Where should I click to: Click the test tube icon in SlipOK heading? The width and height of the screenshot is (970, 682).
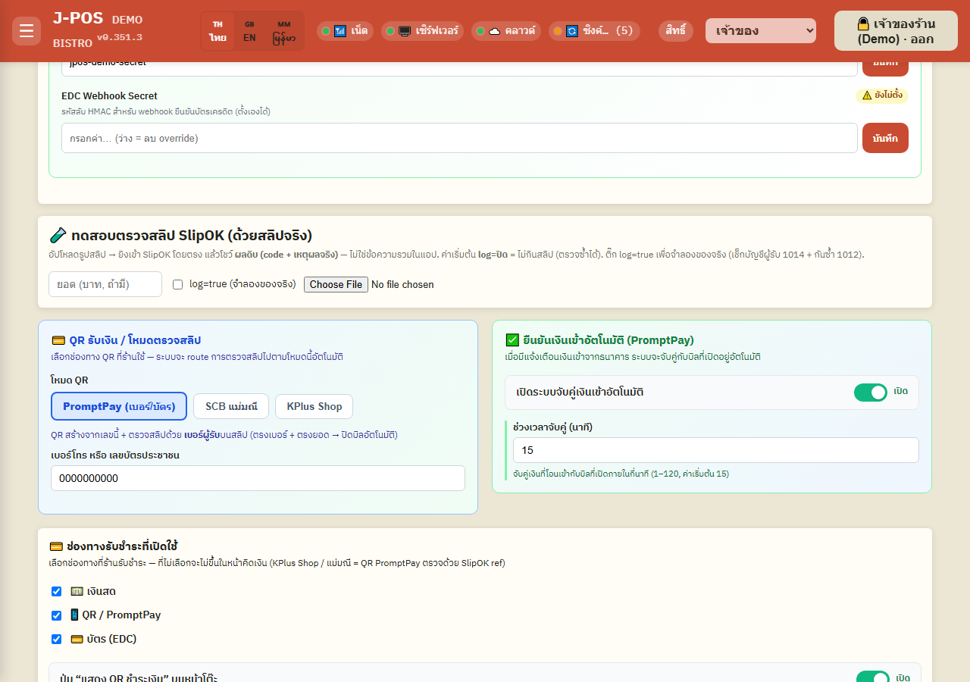pos(58,235)
